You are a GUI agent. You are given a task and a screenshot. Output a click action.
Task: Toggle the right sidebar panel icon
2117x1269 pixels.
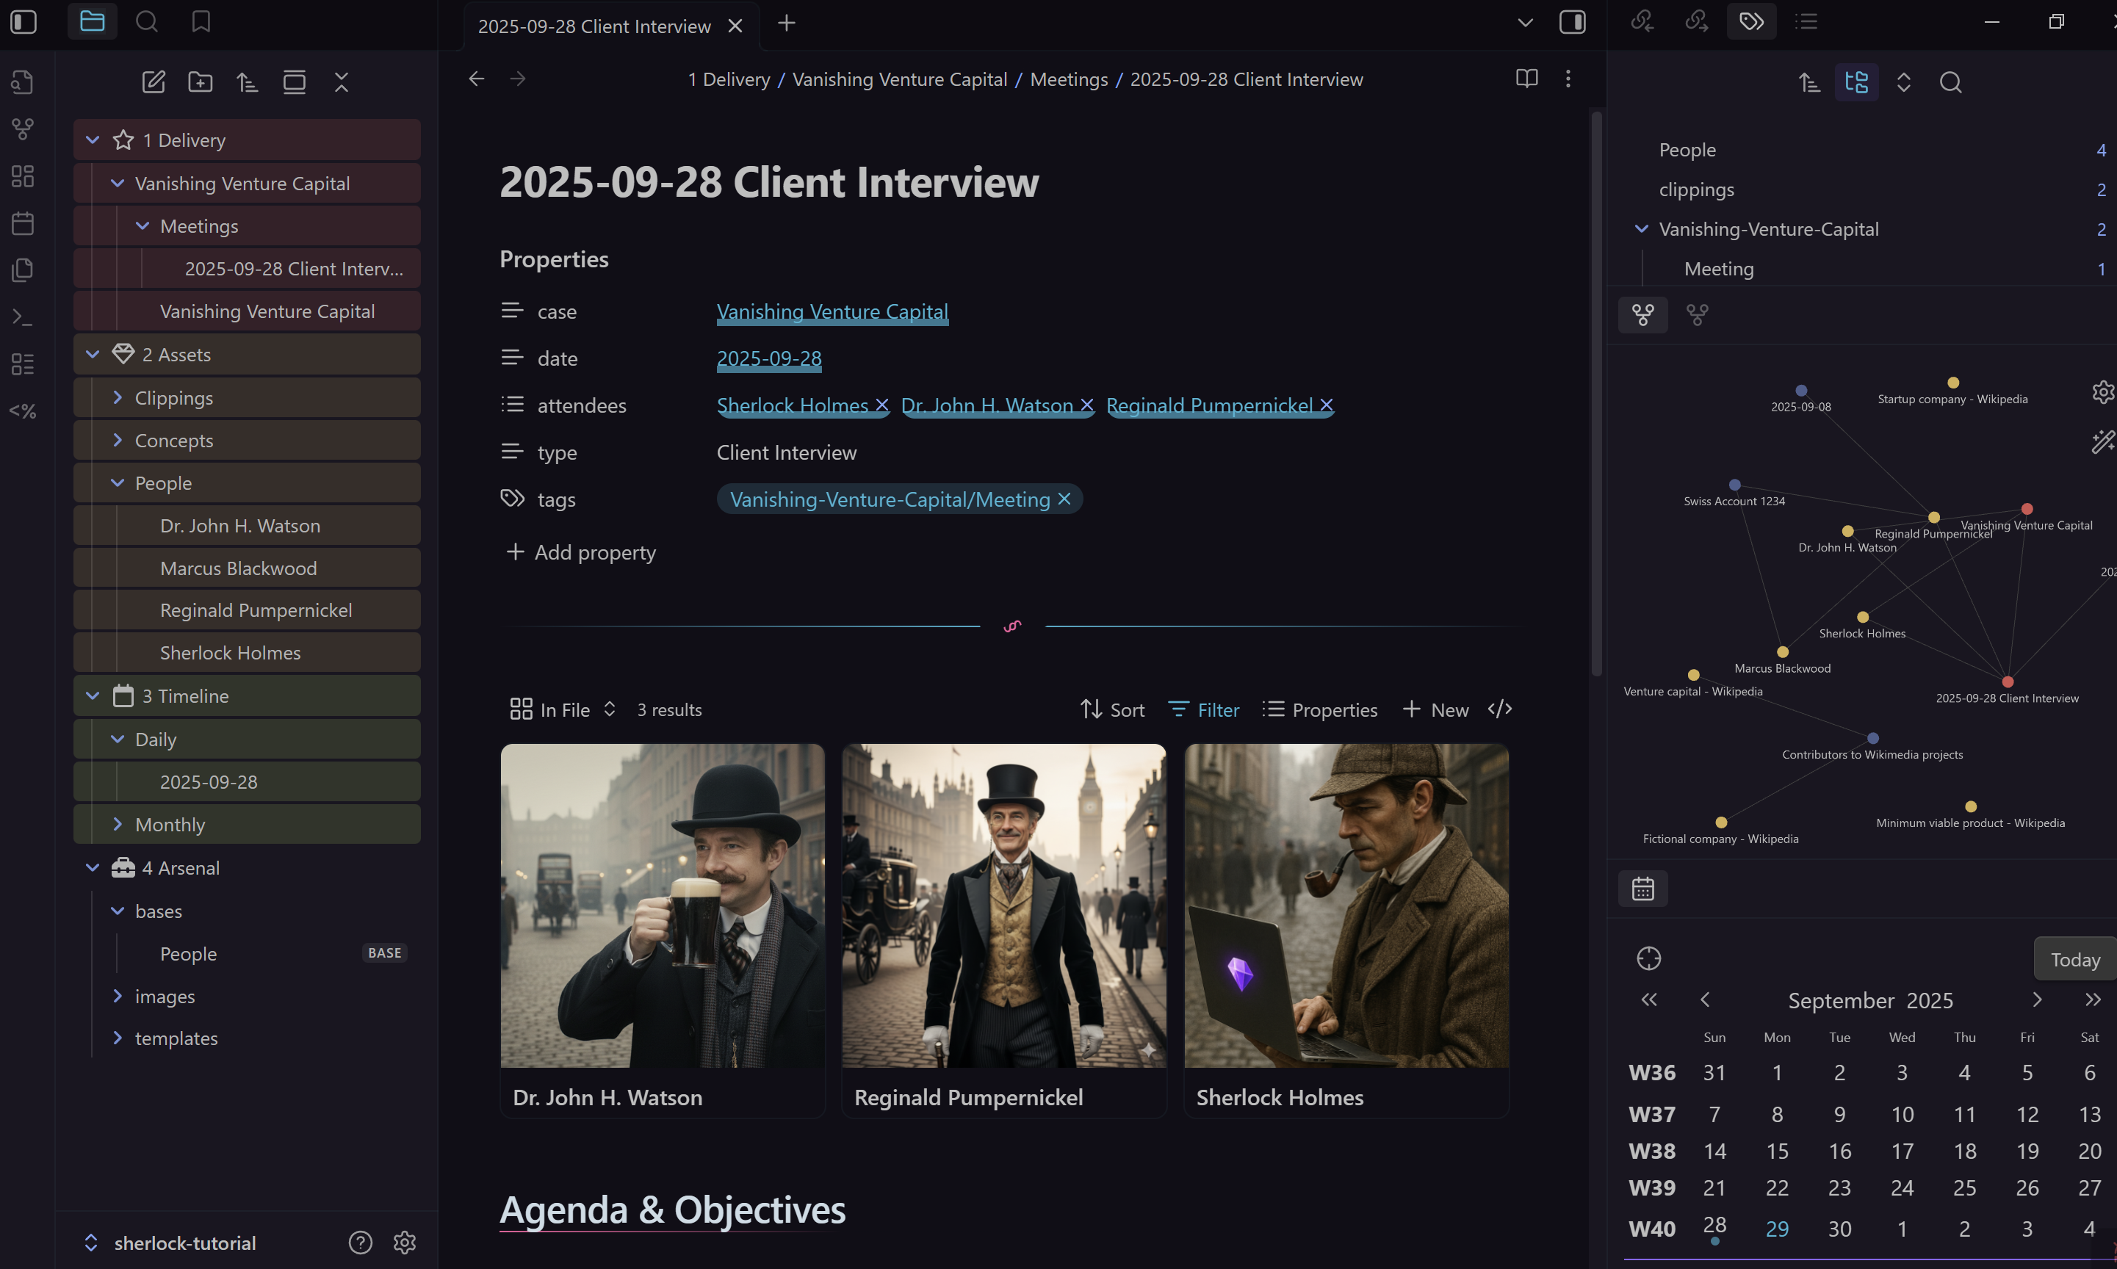coord(1572,21)
